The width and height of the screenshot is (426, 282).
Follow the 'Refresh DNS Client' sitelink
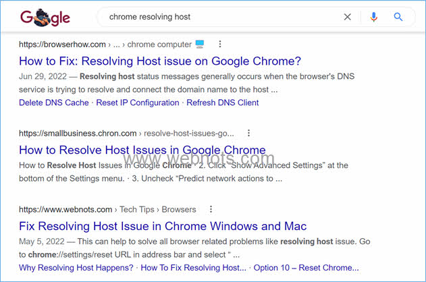(223, 103)
